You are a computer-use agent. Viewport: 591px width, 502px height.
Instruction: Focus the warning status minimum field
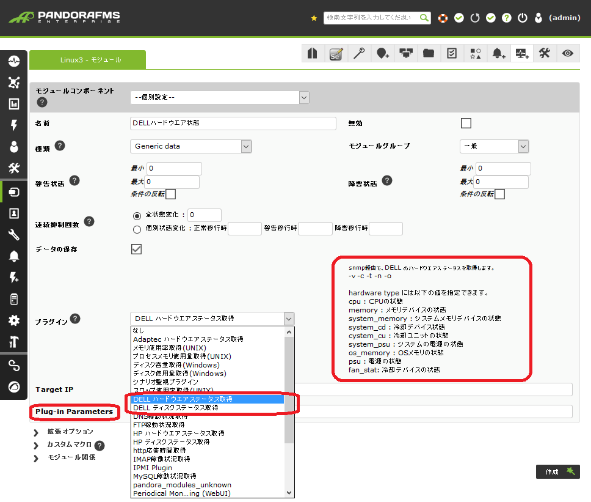(174, 168)
